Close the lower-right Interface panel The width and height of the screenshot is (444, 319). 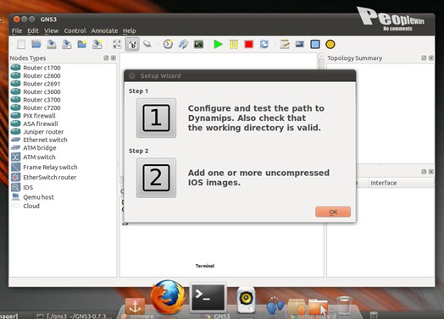[431, 172]
